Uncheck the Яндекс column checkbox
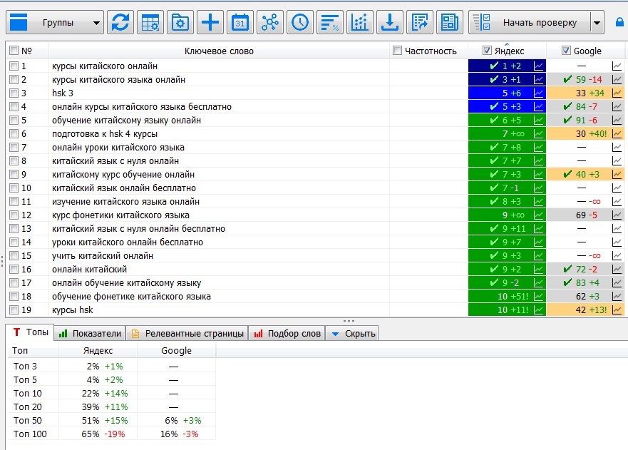628x450 pixels. [487, 51]
